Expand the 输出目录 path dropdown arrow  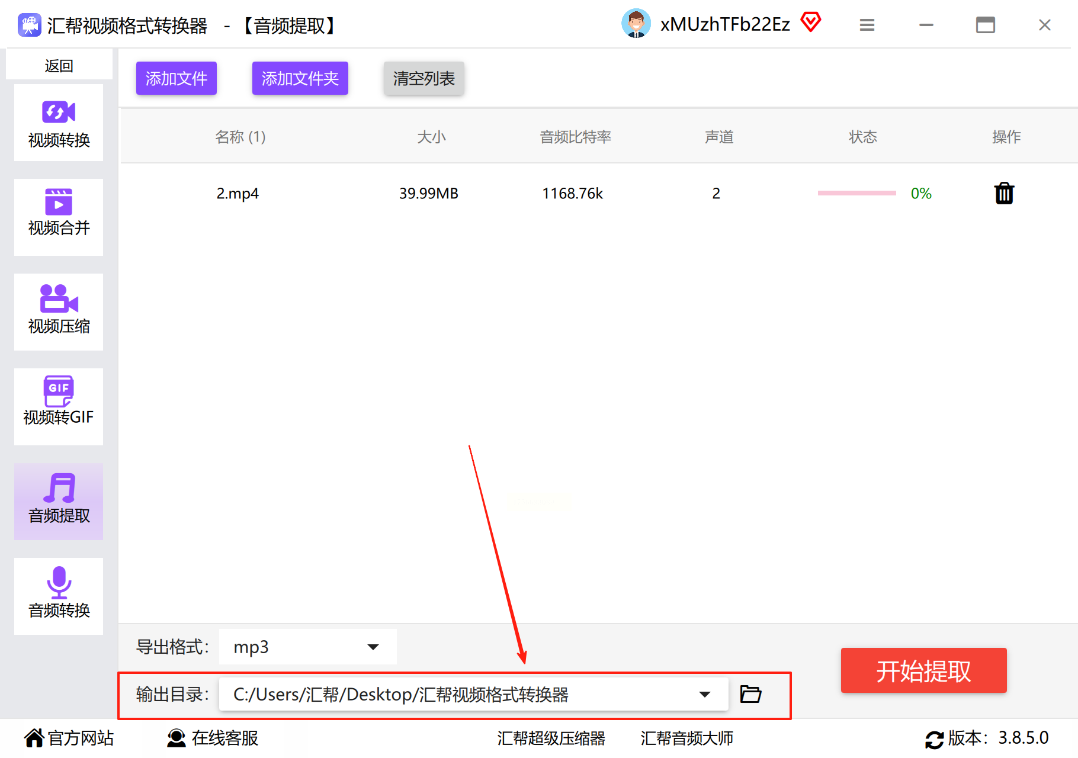[x=704, y=694]
